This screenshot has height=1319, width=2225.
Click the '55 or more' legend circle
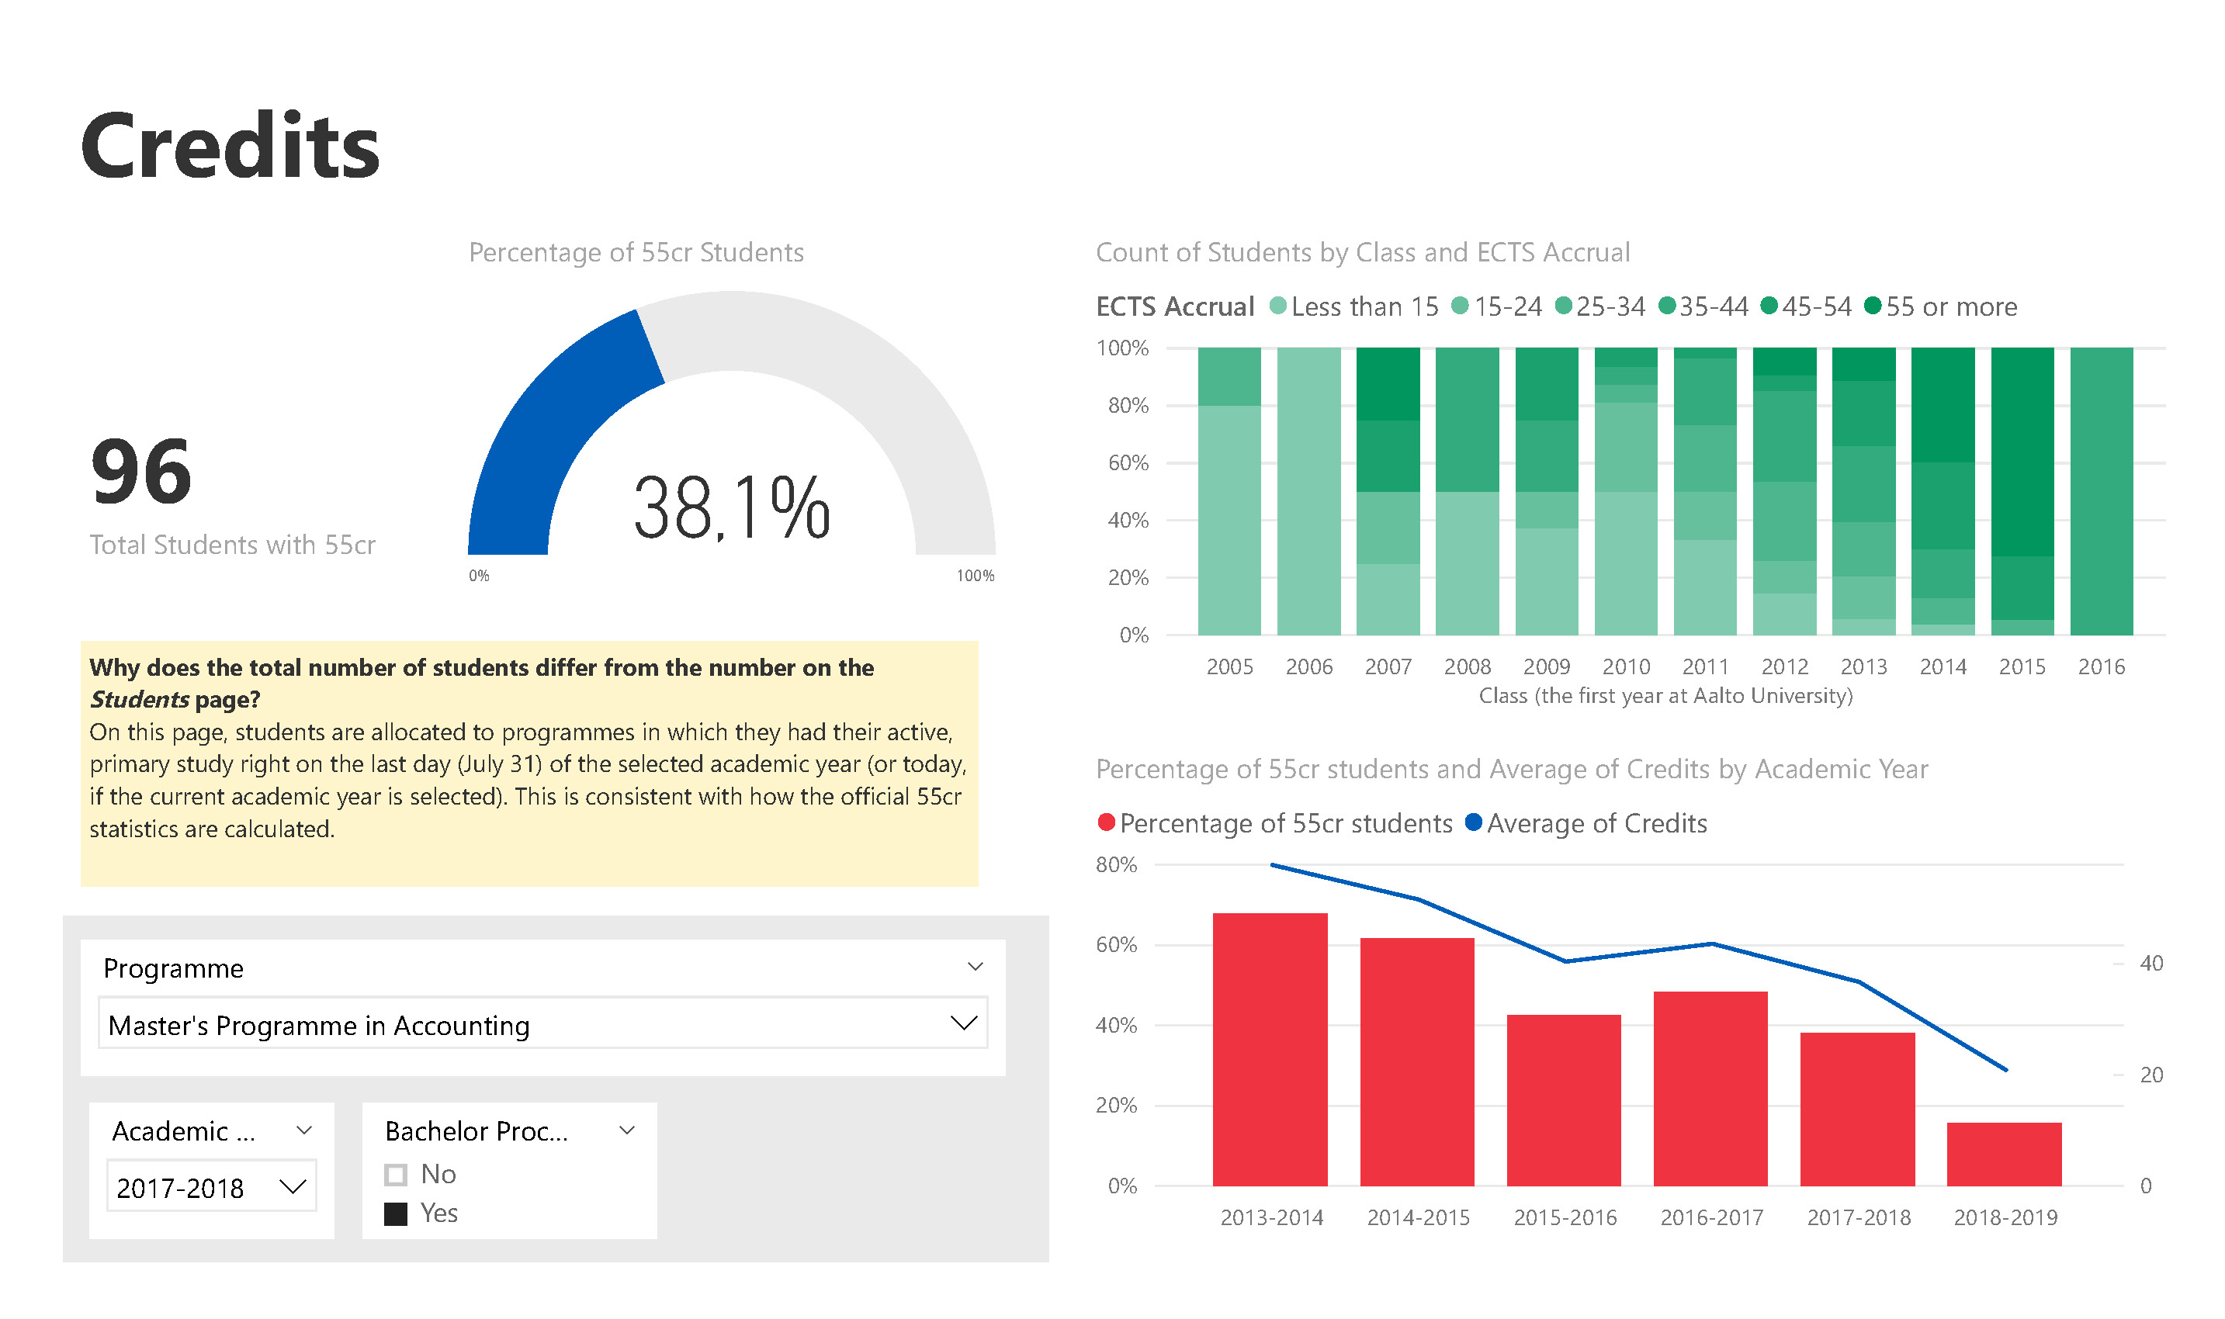click(x=1873, y=306)
